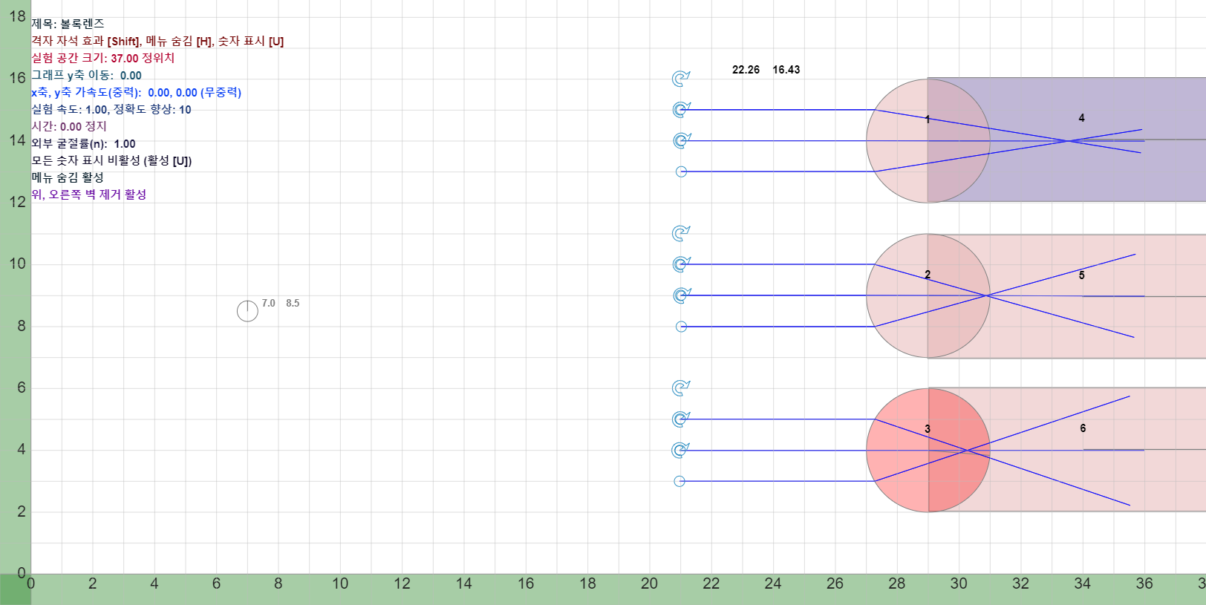Click the 'x축, y축 가속도(중력)' setting
The width and height of the screenshot is (1206, 605).
click(136, 92)
